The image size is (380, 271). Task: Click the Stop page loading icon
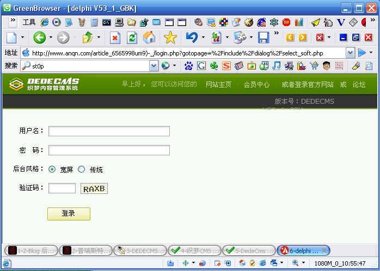click(115, 37)
